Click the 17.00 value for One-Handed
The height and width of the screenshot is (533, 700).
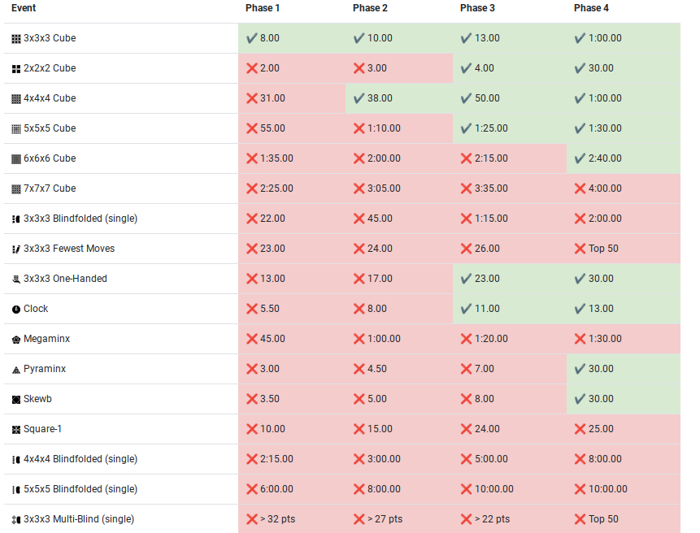coord(380,279)
